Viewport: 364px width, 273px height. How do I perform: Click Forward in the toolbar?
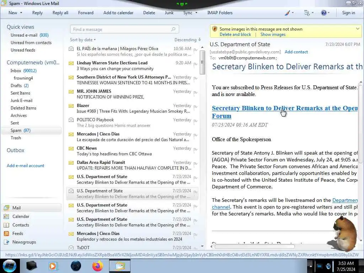86,13
